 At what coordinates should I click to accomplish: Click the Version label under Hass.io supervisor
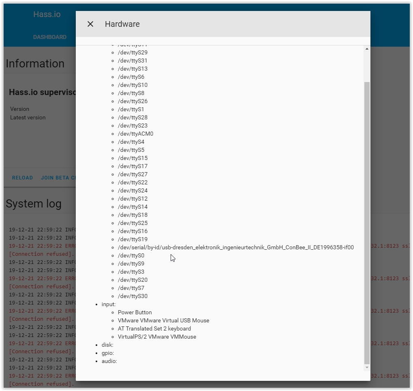click(19, 109)
